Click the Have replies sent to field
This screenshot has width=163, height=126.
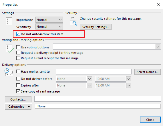[94, 72]
